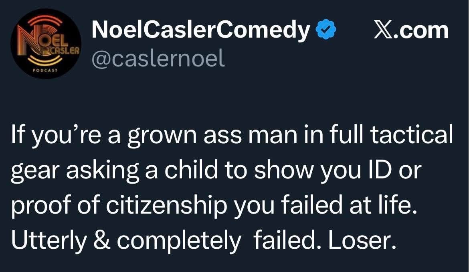Viewport: 469px width, 272px height.
Task: Click the word PODCAST in avatar logo
Action: click(x=46, y=70)
